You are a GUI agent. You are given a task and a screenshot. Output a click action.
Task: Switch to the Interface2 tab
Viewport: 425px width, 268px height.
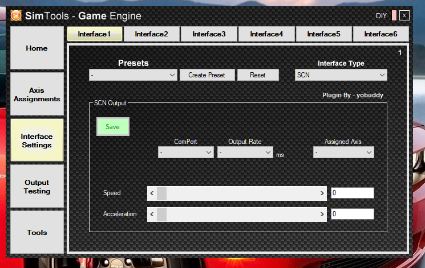pyautogui.click(x=152, y=34)
